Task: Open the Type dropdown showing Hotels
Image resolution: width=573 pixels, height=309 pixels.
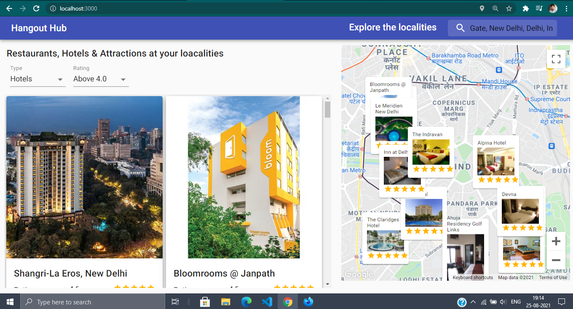Action: coord(37,79)
